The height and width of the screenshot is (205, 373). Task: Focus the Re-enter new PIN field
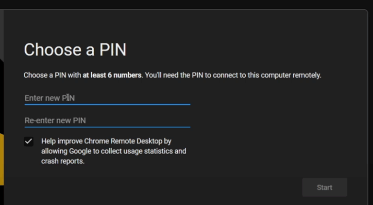click(107, 121)
